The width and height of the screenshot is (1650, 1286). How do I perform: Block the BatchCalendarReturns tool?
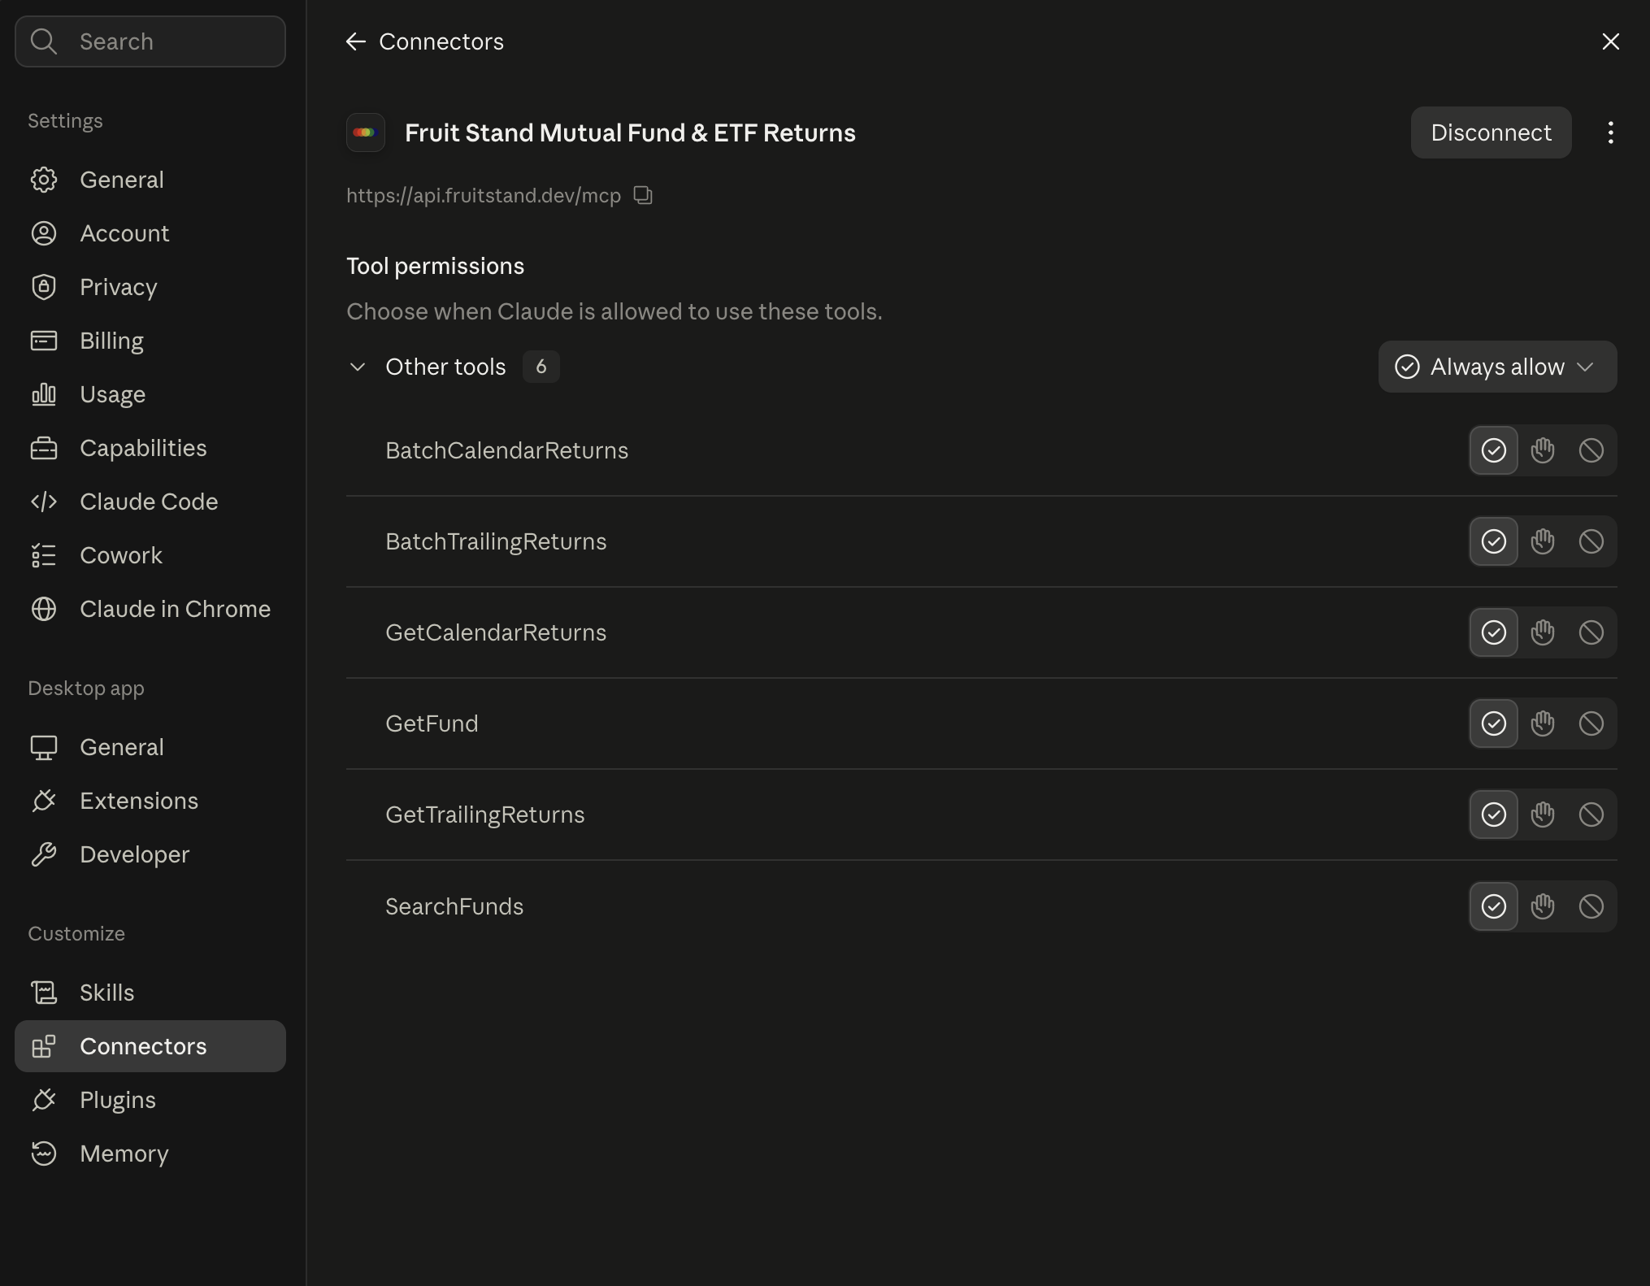pos(1591,450)
